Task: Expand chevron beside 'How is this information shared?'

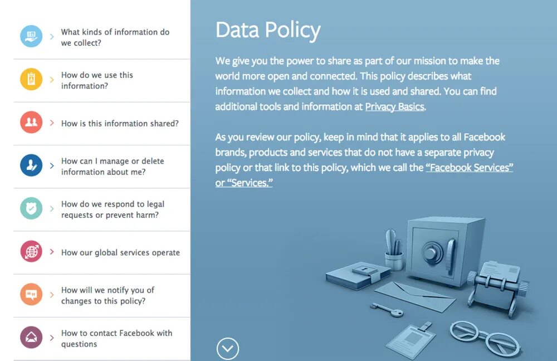Action: pos(52,123)
